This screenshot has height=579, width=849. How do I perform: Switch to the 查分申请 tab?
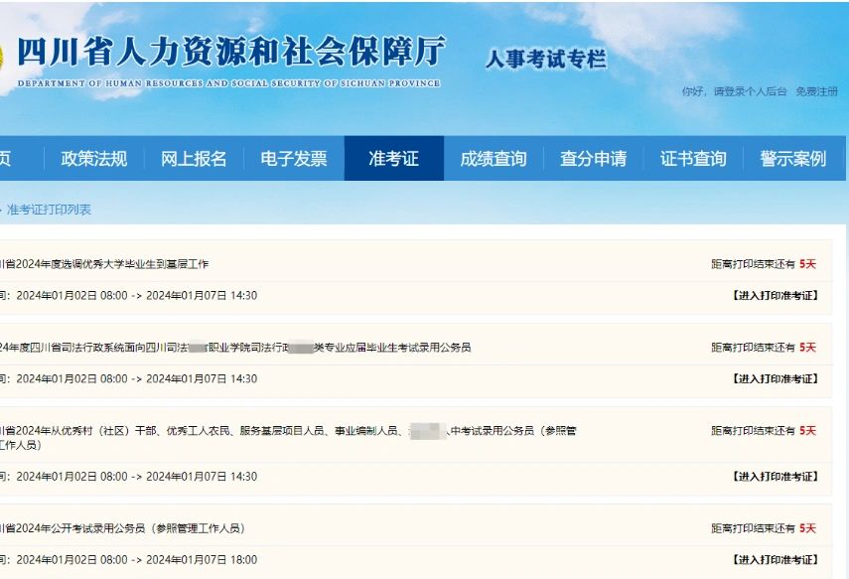(x=595, y=158)
